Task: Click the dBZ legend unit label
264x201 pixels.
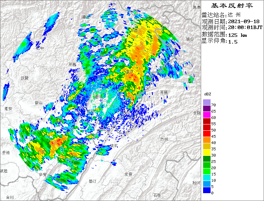Action: pos(208,95)
